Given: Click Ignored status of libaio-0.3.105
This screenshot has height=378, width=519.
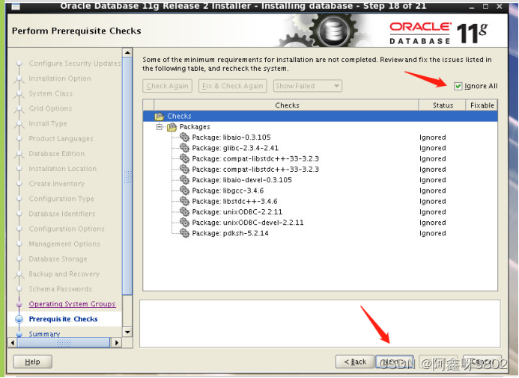Looking at the screenshot, I should point(432,137).
